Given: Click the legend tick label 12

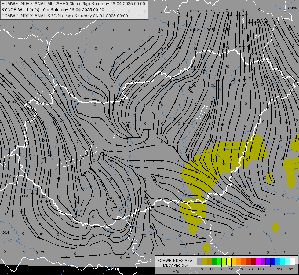Looking at the screenshot, I should pyautogui.click(x=212, y=269).
